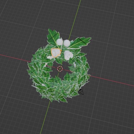The height and width of the screenshot is (134, 134).
Task: Click the small white ribbon on wreath's inner left
Action: pyautogui.click(x=45, y=65)
